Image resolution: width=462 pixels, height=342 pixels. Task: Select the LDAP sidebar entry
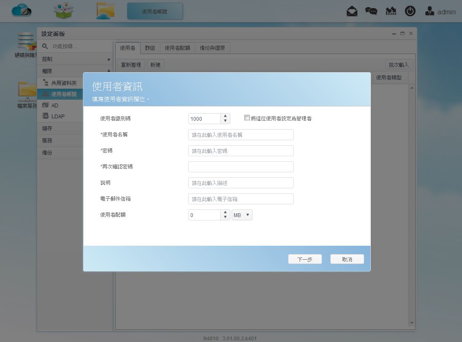[60, 116]
